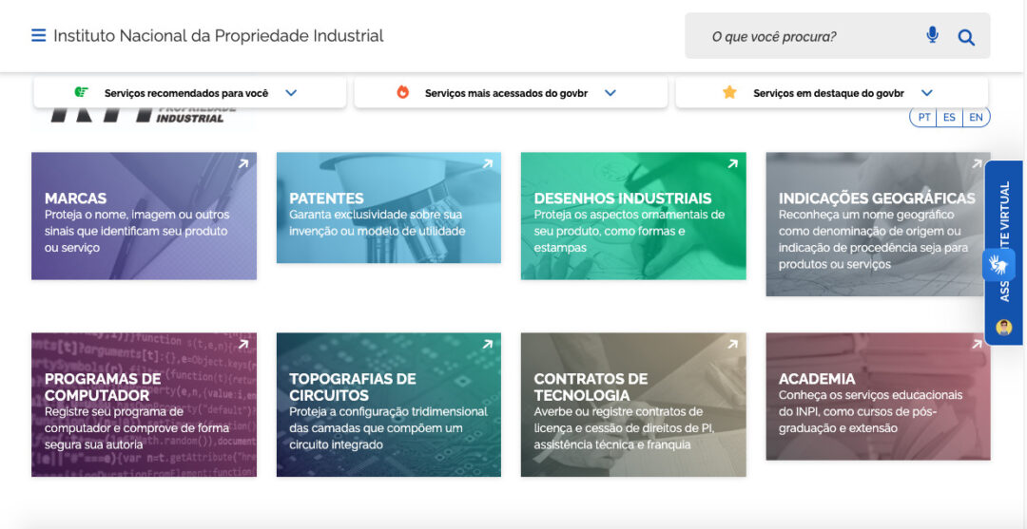
Task: Select the Topografias de Circuitos card
Action: click(x=388, y=405)
